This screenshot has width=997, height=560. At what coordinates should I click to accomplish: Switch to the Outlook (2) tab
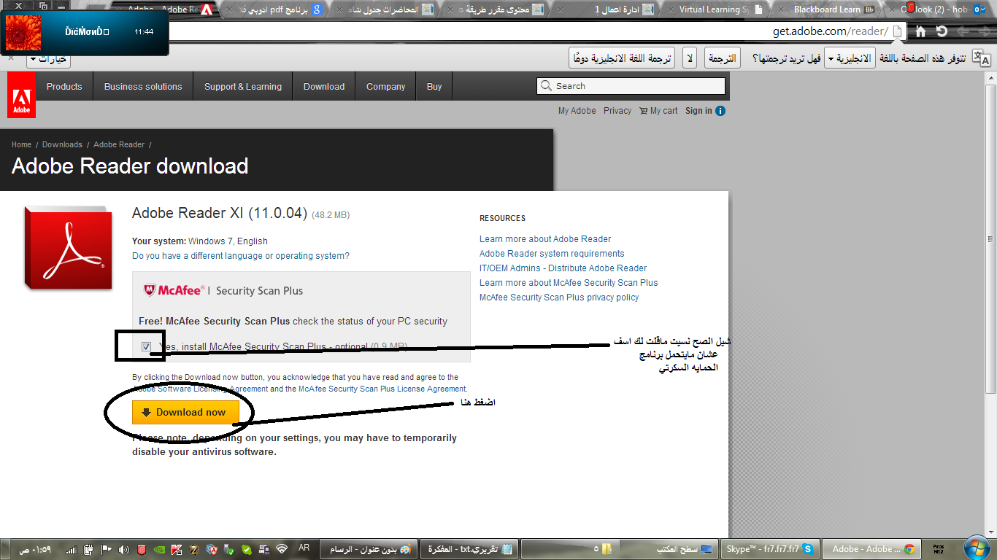coord(939,9)
